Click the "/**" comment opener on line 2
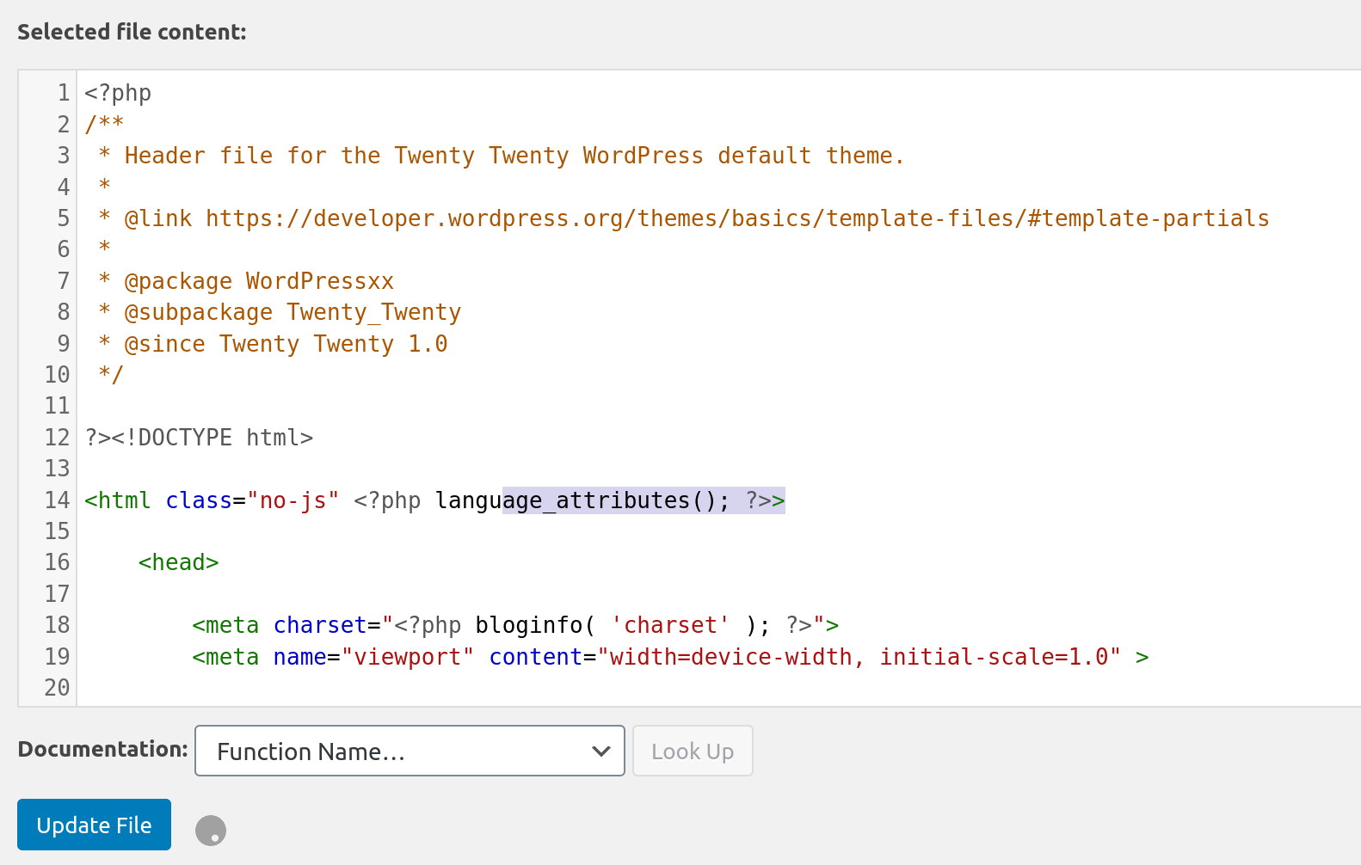 click(x=104, y=124)
